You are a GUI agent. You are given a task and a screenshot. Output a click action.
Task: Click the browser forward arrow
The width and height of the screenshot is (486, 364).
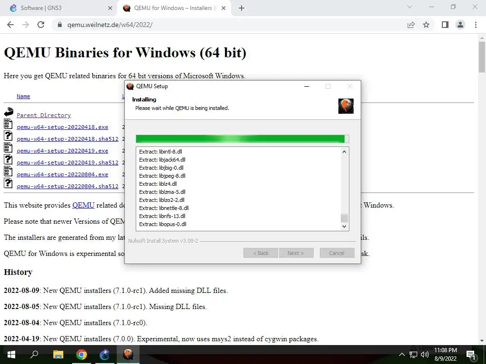(26, 25)
